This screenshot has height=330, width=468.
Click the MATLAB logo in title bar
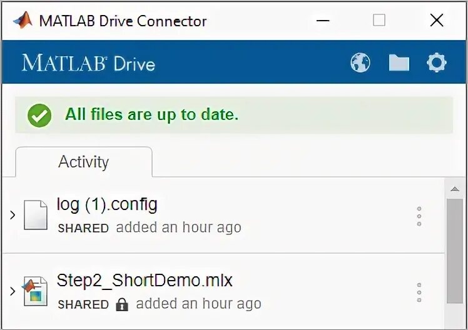tap(23, 21)
